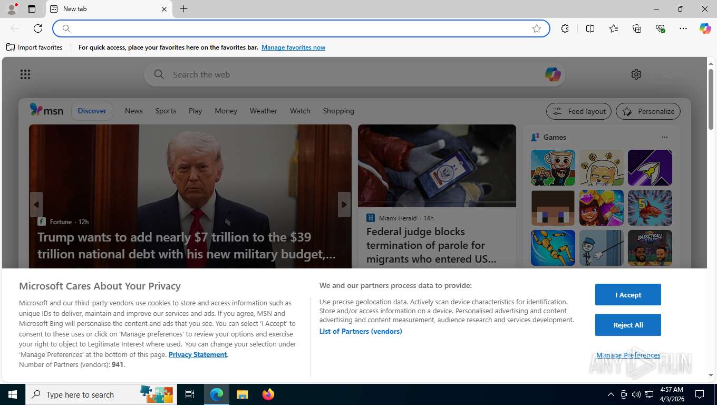The image size is (717, 405).
Task: Click the phone photo article thumbnail
Action: (x=437, y=166)
